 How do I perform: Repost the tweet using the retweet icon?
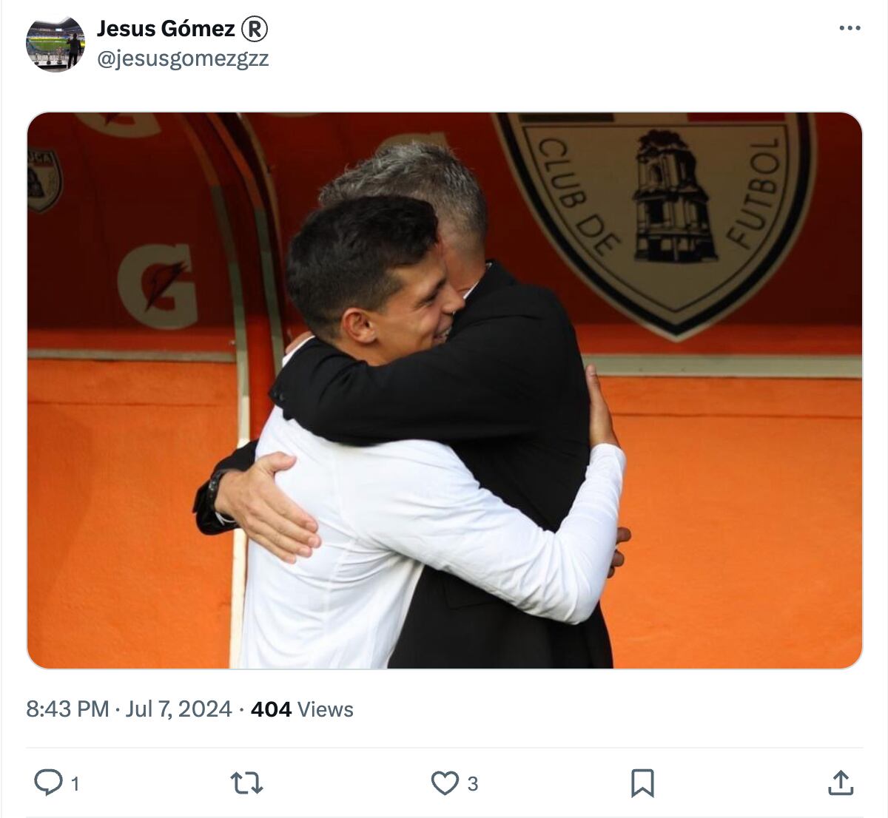[246, 782]
